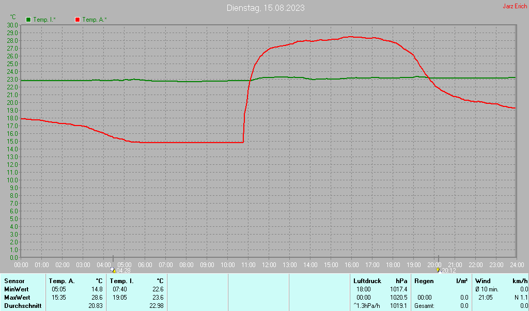Select the 'Temp. I.*' legend label
This screenshot has height=311, width=529.
(x=44, y=20)
